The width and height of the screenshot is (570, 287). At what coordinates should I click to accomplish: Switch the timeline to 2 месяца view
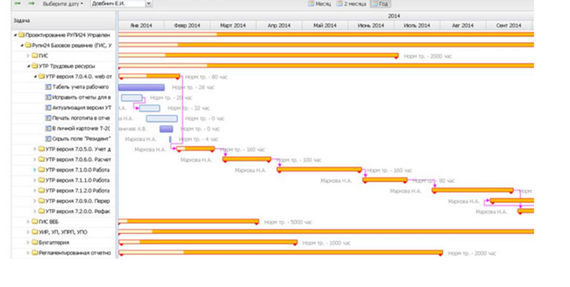tap(351, 4)
